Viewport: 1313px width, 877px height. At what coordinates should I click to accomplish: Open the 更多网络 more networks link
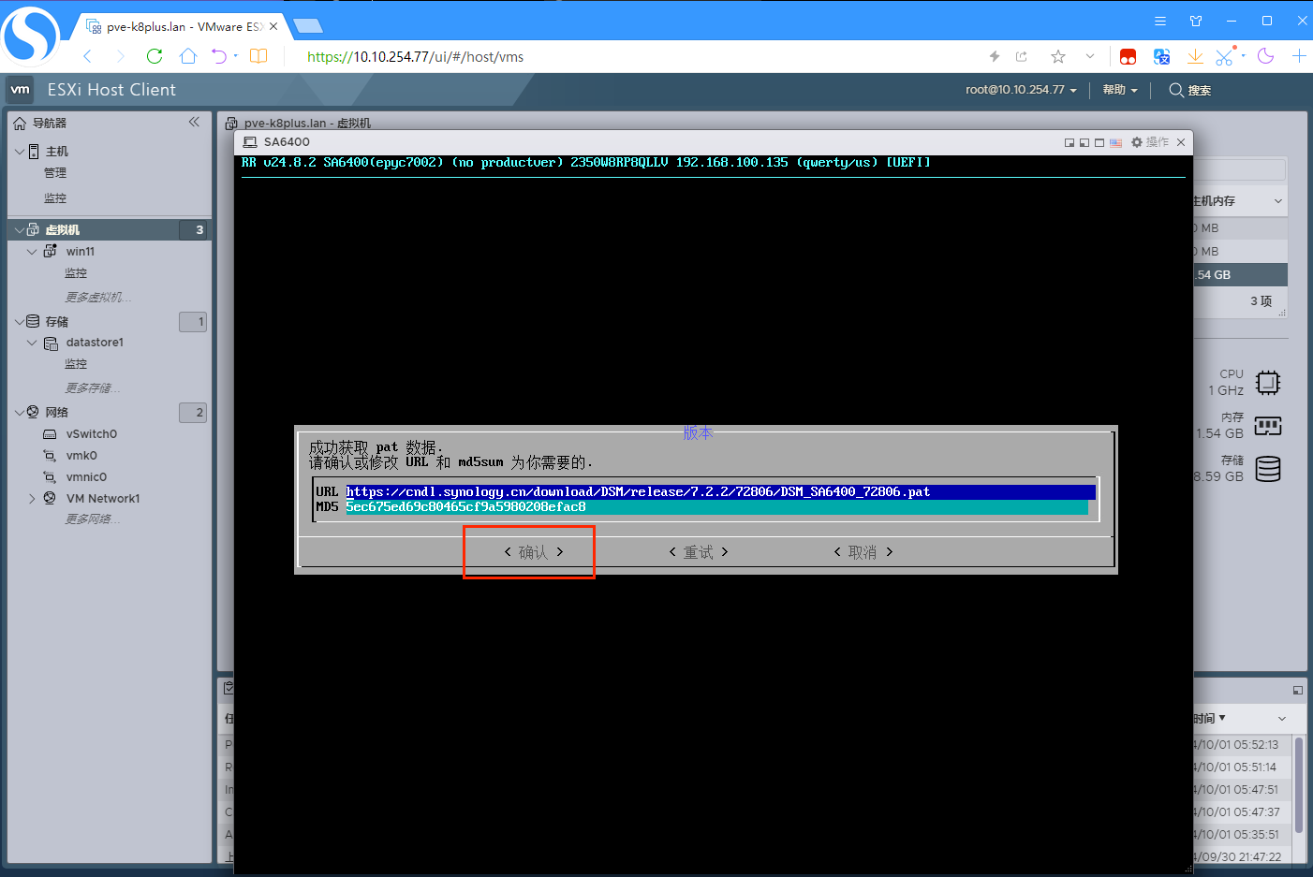(92, 519)
